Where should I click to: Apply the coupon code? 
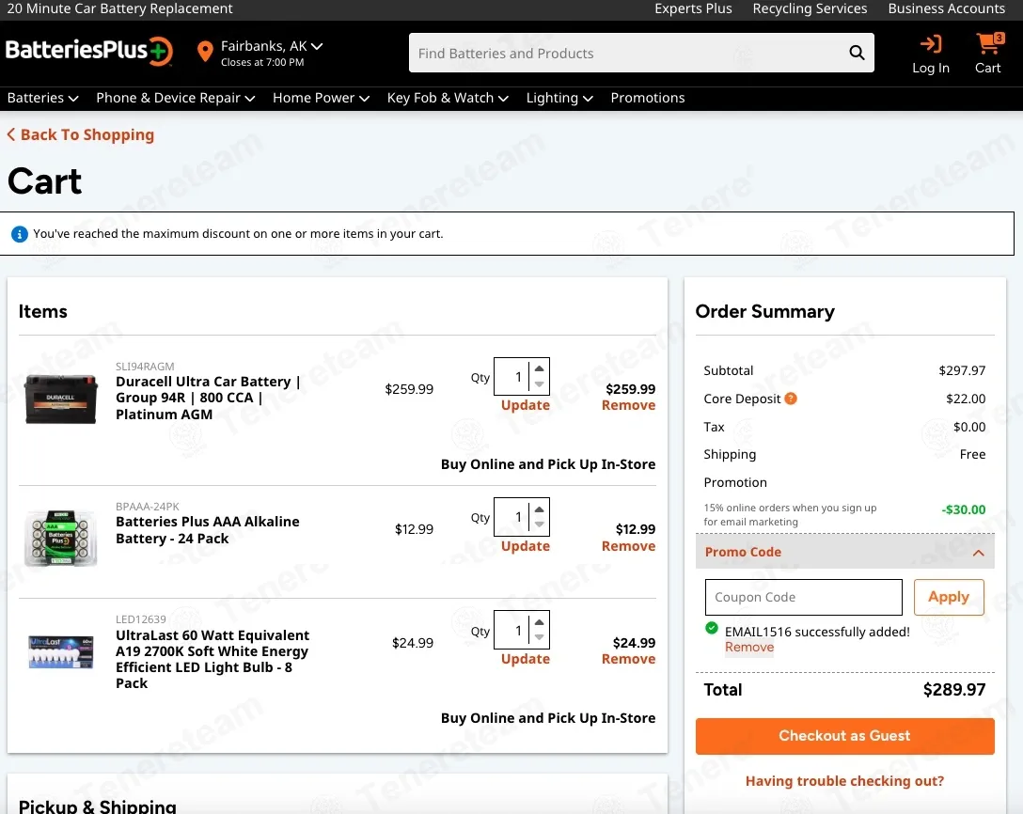(x=949, y=597)
